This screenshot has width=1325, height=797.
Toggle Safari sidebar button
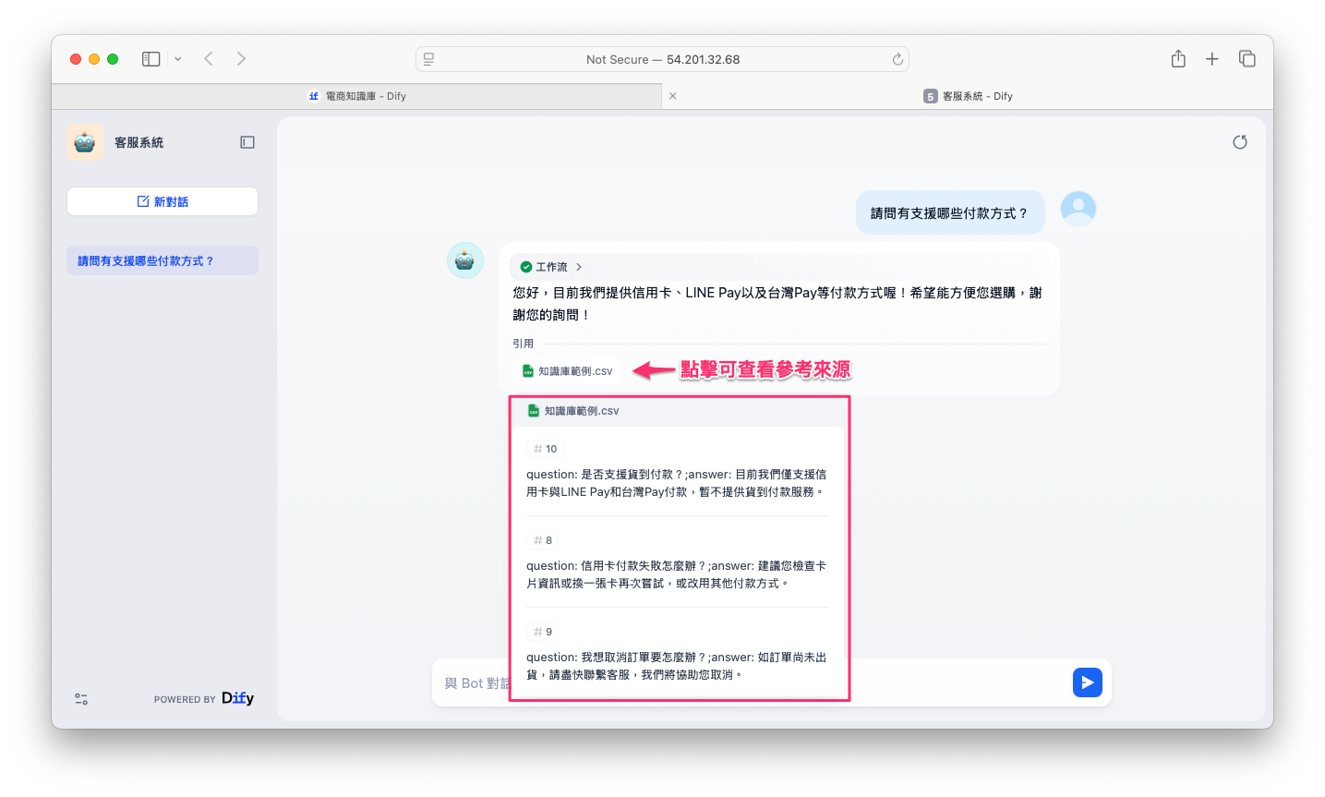151,59
